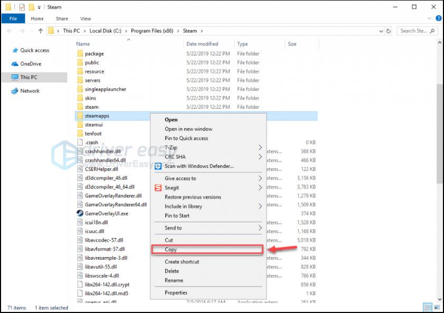Click the search magnifier icon
The image size is (444, 313).
tap(432, 31)
